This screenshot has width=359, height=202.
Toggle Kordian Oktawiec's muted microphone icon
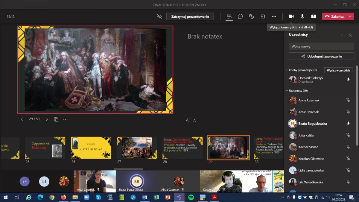(x=348, y=159)
